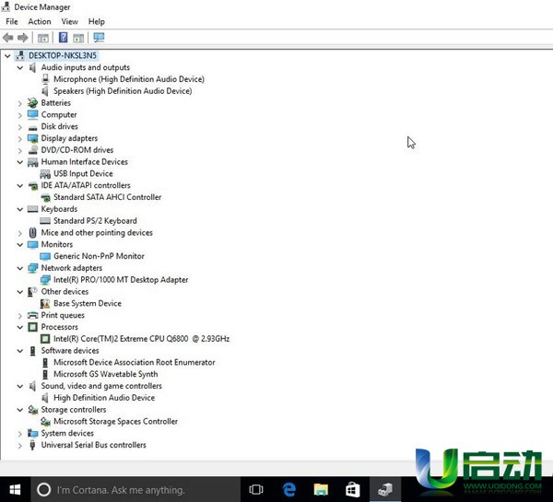This screenshot has height=502, width=553.
Task: Click the DVD/CD-ROM drives disc icon
Action: [32, 150]
